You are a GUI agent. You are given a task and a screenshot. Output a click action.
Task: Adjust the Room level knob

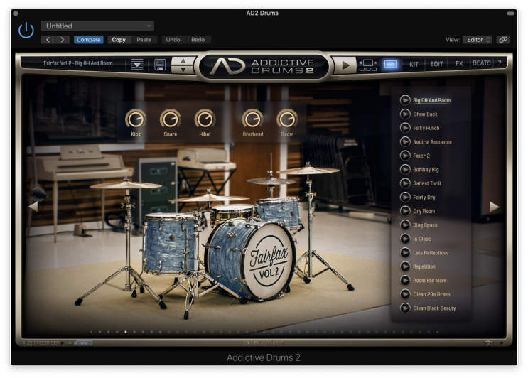coord(287,119)
